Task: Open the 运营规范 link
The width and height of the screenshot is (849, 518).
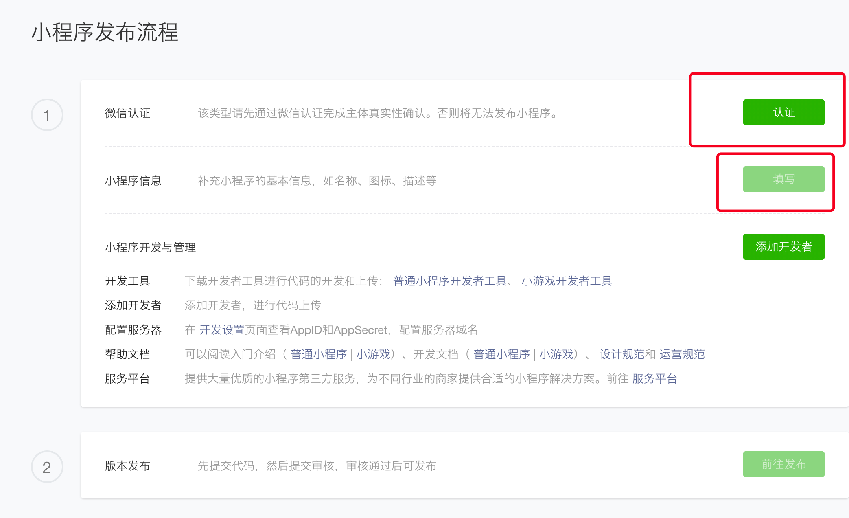Action: click(x=682, y=354)
